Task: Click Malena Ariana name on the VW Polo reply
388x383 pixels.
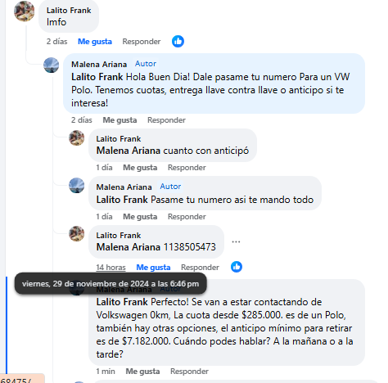Action: (x=99, y=65)
